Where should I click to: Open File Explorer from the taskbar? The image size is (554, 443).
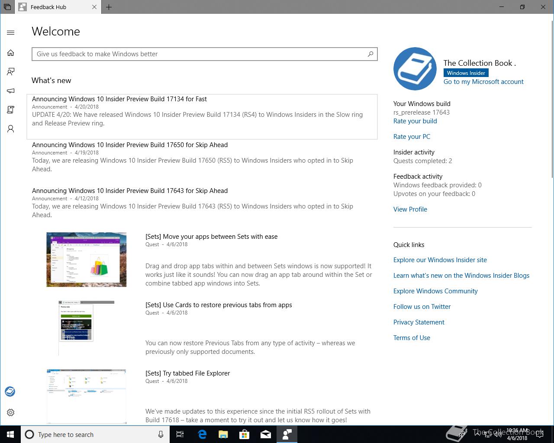pos(223,434)
